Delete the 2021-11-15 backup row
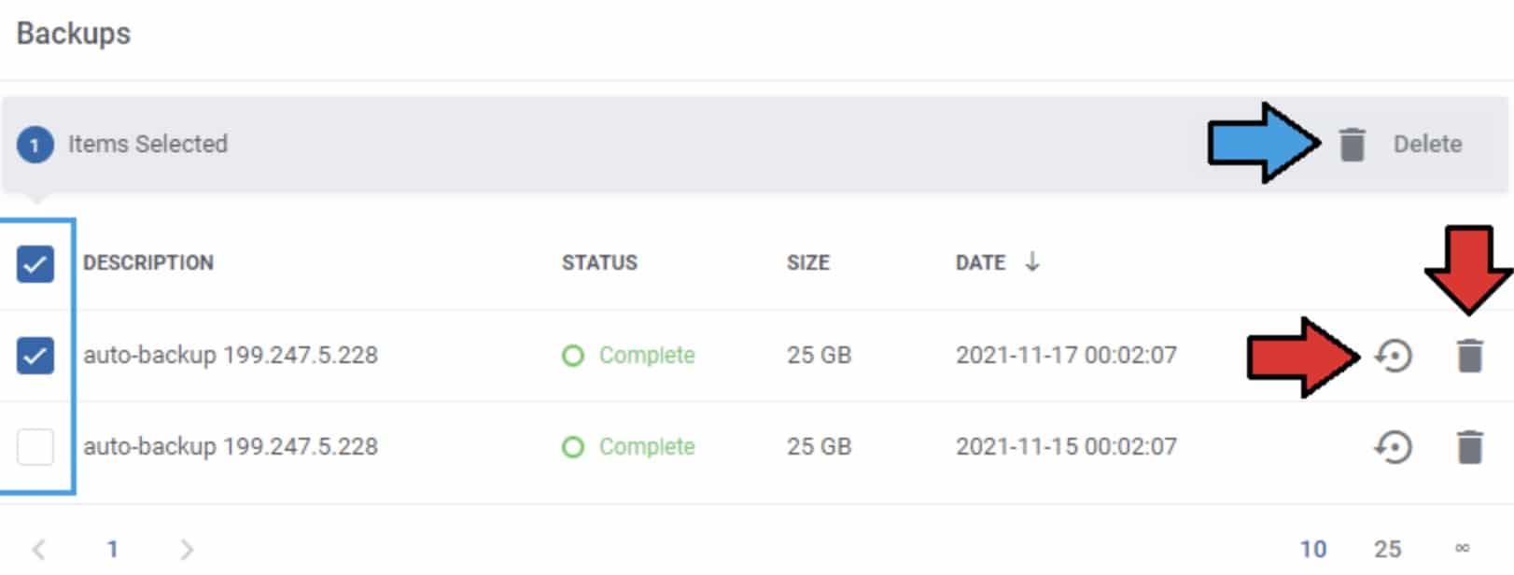 pyautogui.click(x=1470, y=447)
